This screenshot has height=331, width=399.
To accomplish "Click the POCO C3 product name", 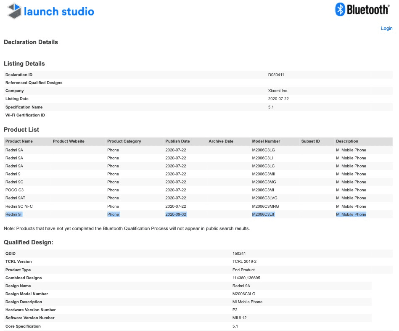I will (x=14, y=190).
